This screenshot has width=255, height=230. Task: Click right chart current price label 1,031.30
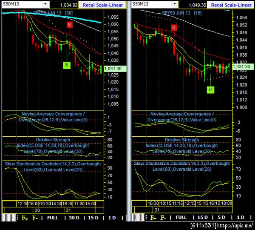tap(243, 67)
